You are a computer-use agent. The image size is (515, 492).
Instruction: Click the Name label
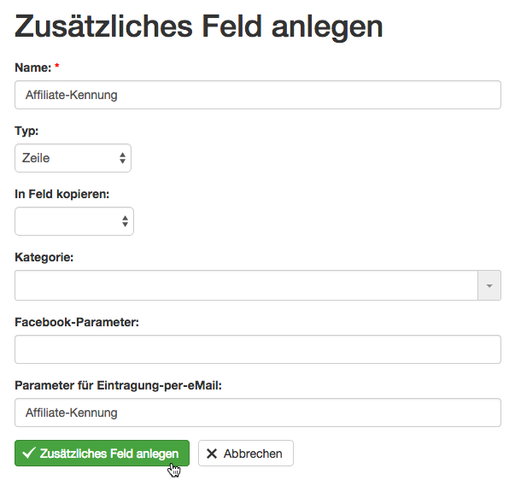pos(33,67)
